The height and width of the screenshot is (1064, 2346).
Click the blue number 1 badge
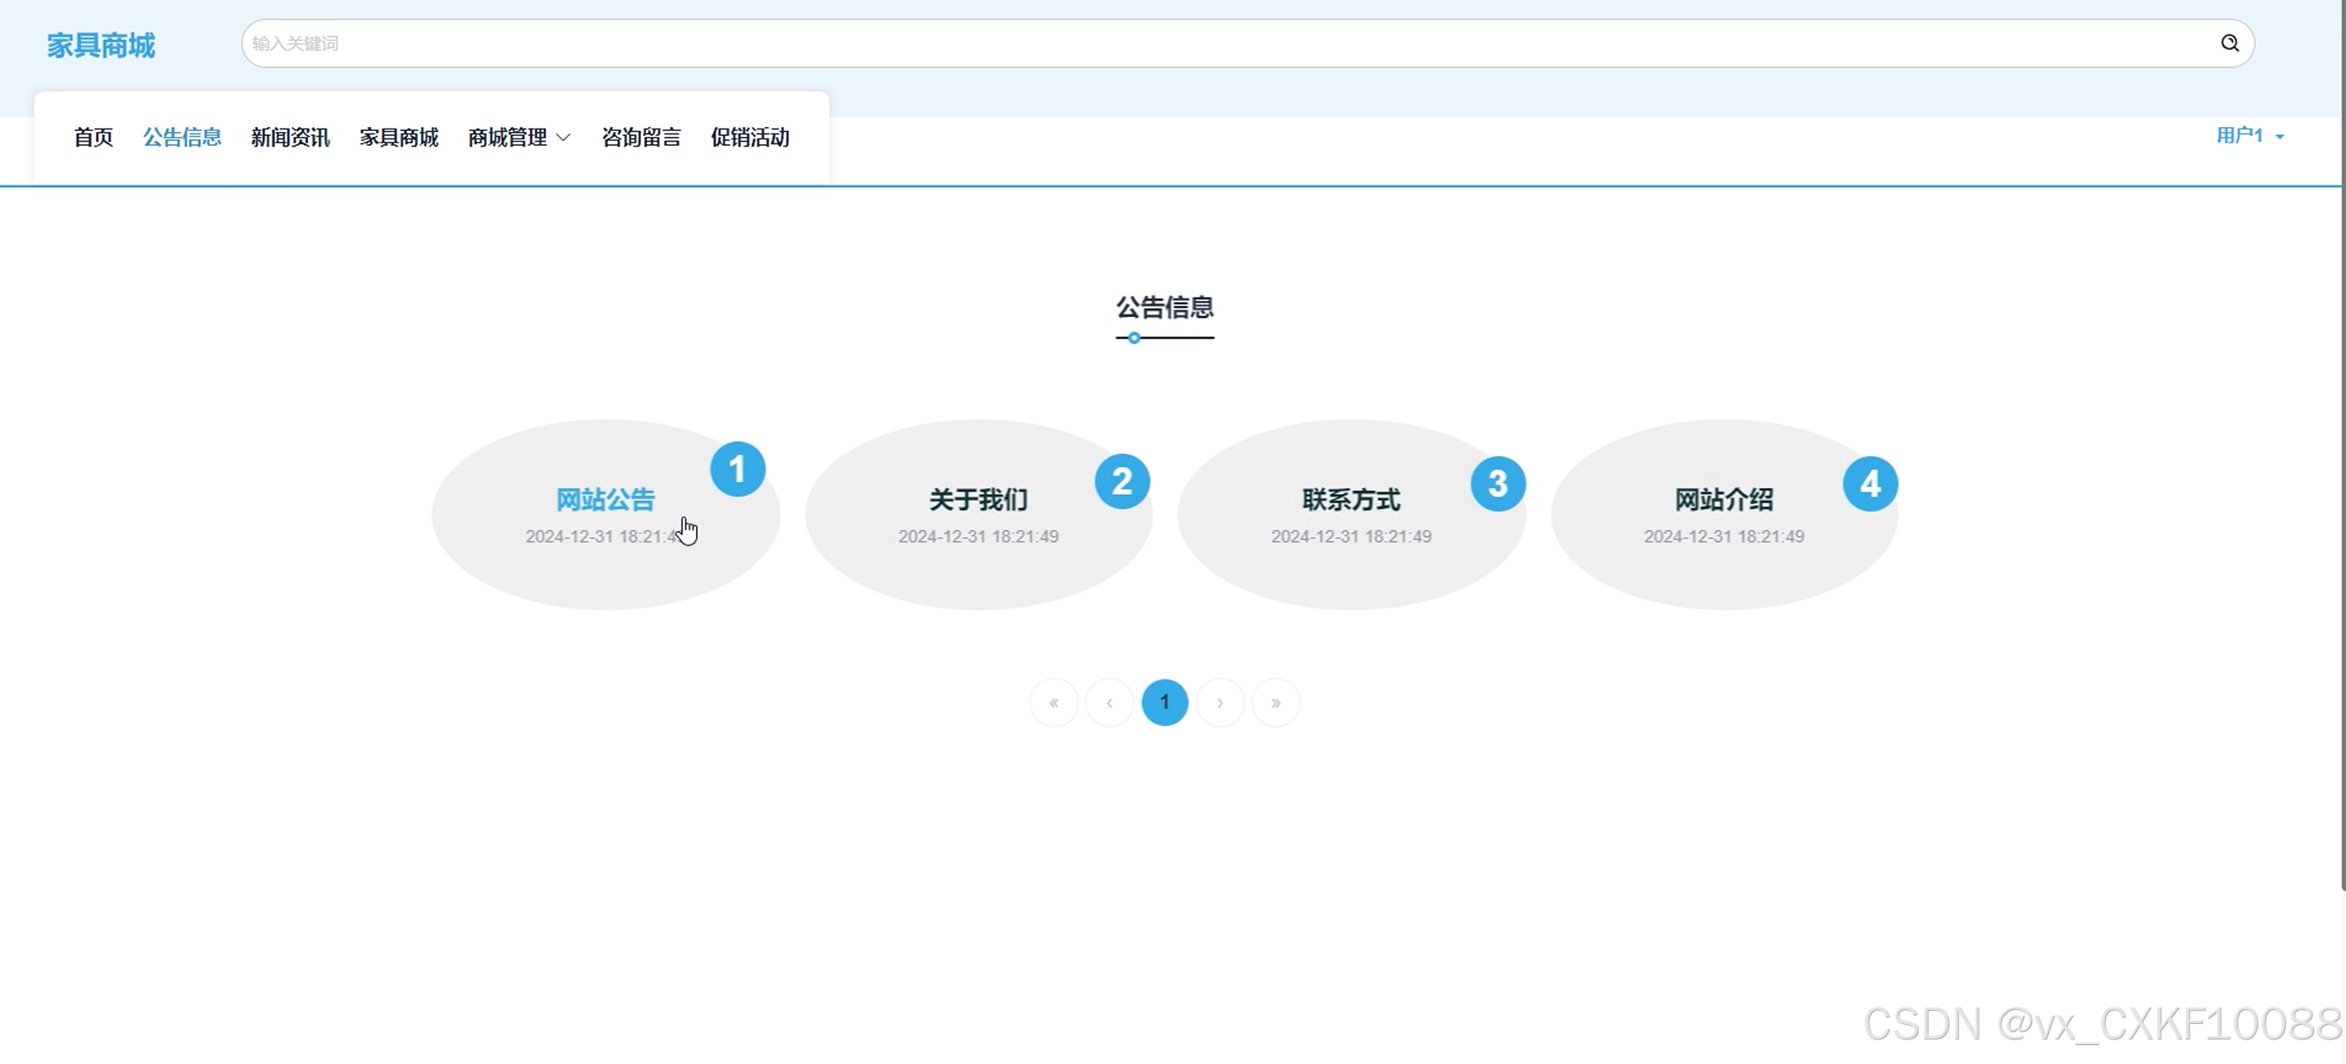(x=737, y=469)
